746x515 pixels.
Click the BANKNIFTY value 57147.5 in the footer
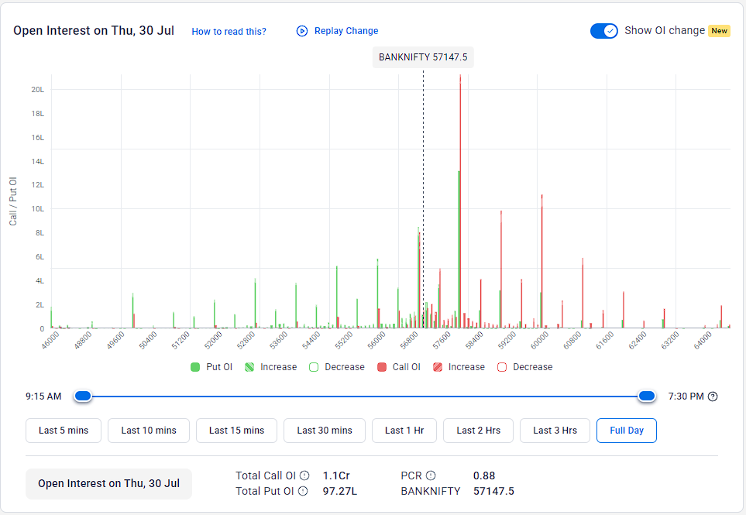[x=493, y=491]
